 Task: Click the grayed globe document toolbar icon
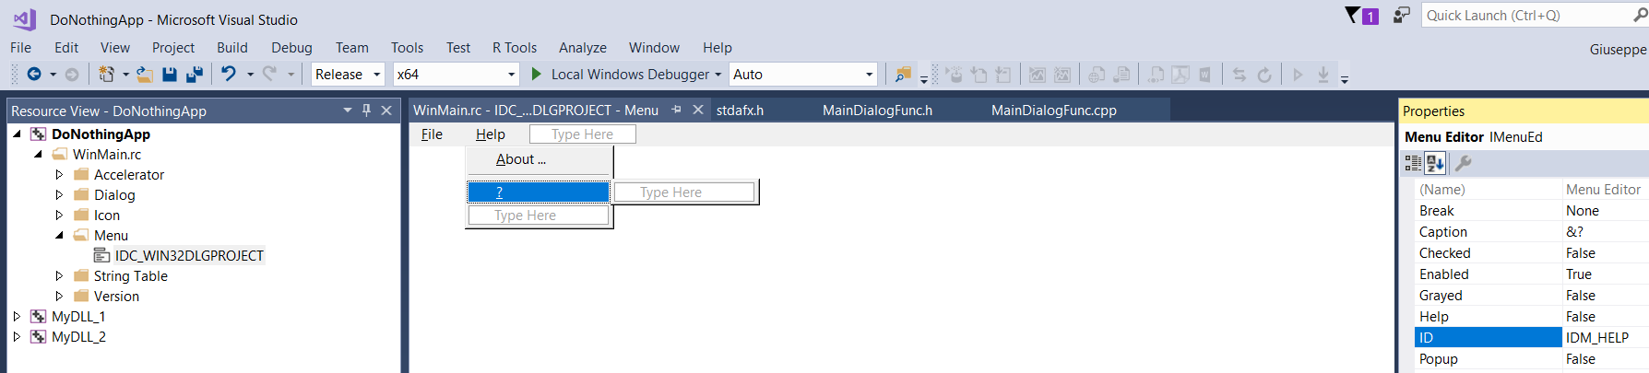1097,74
